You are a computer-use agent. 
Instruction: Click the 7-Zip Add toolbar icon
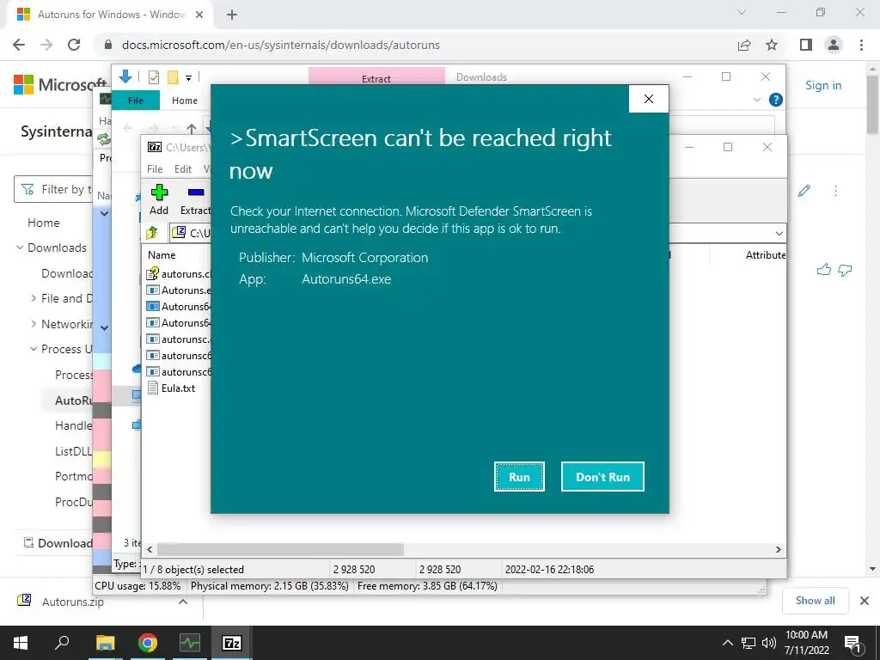(159, 199)
